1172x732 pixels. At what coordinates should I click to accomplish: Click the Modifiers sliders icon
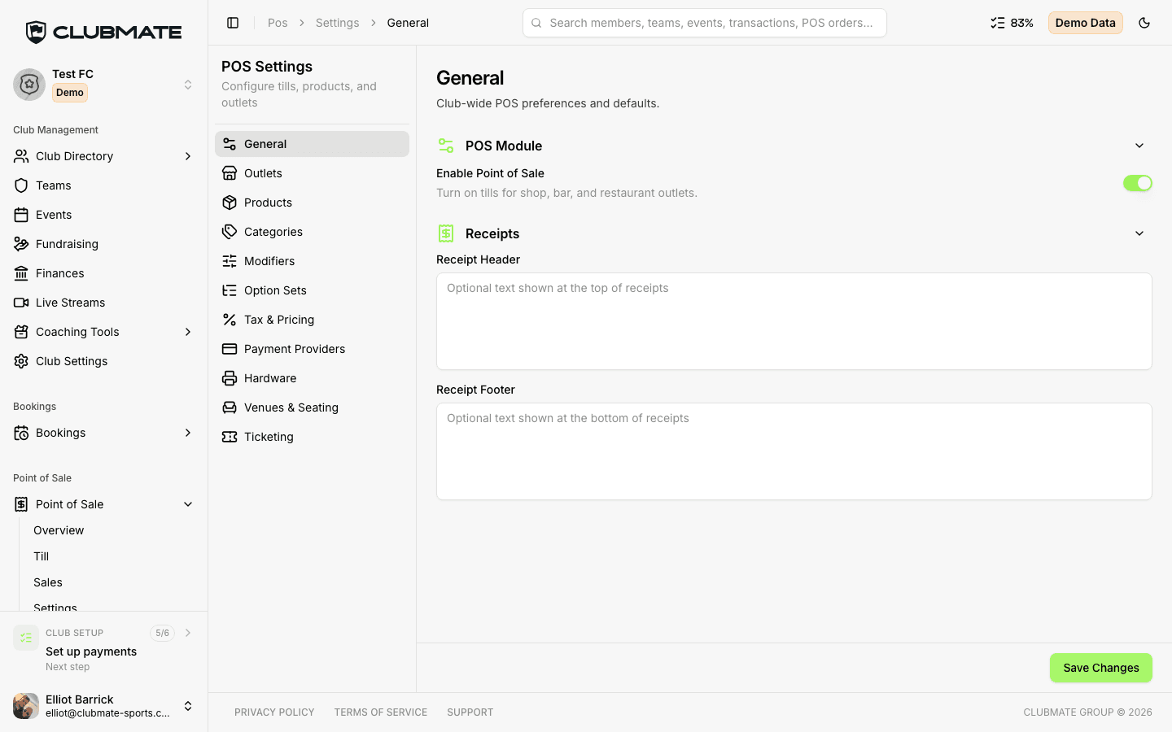click(x=230, y=261)
